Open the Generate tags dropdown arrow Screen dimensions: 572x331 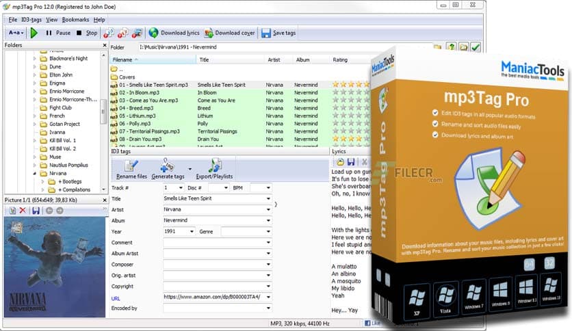(x=190, y=169)
